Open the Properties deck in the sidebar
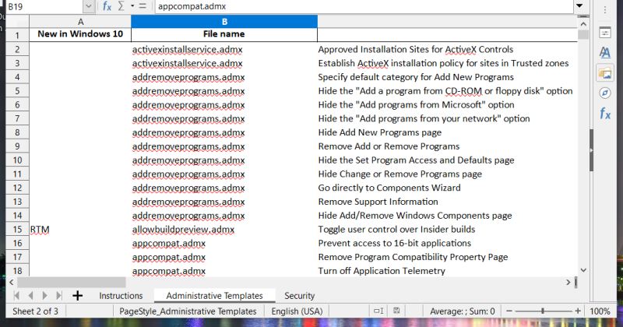The image size is (623, 327). 605,33
